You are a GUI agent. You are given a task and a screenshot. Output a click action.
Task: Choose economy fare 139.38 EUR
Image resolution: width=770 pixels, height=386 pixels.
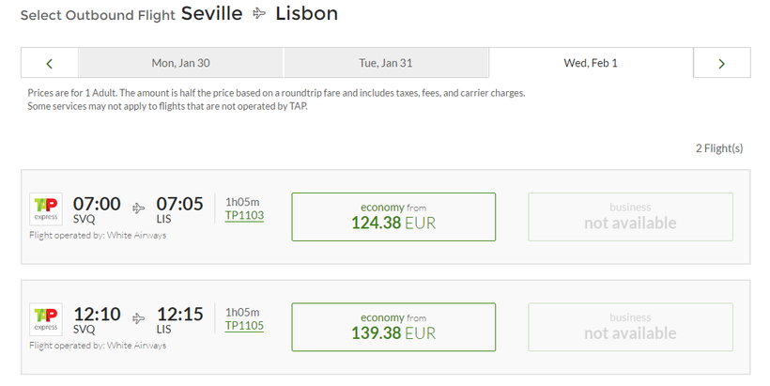(x=393, y=327)
